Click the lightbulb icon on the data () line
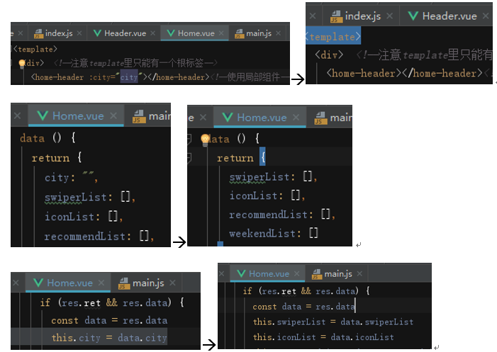The width and height of the screenshot is (497, 352). [206, 140]
